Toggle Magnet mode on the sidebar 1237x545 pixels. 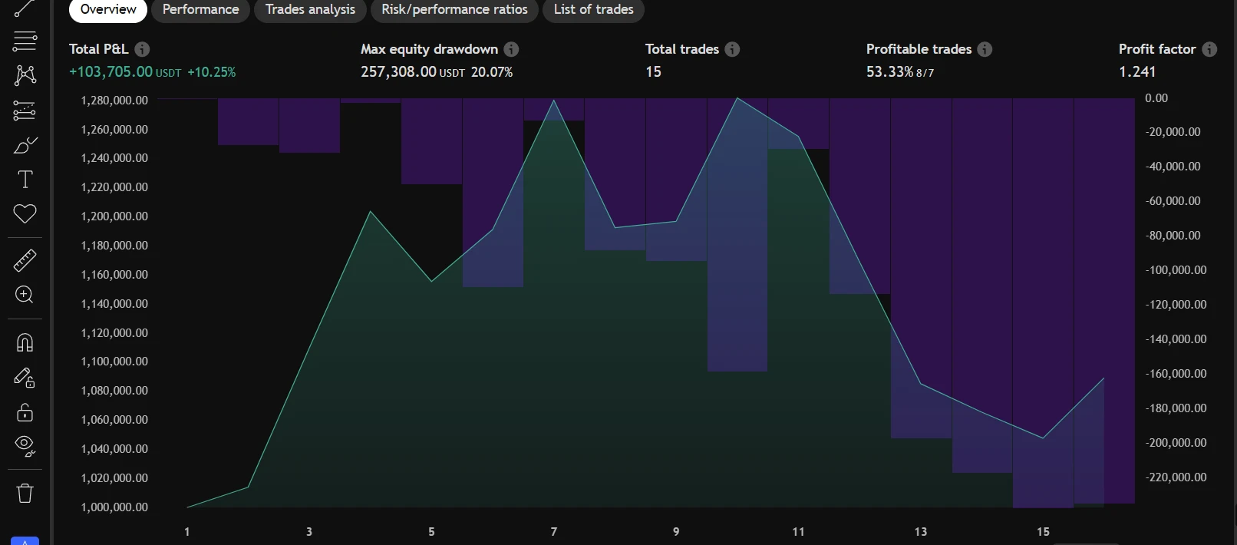25,342
